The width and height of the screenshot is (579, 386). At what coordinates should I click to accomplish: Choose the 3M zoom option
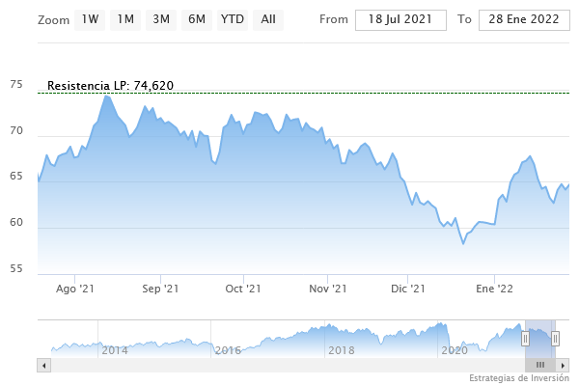[161, 19]
